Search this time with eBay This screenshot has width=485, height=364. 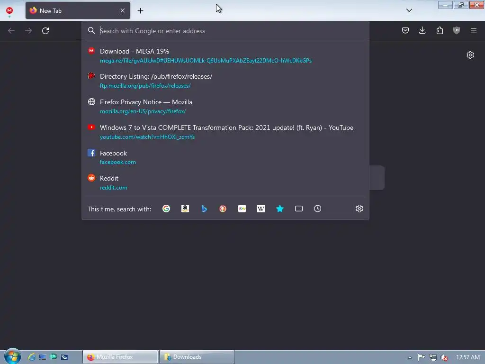pyautogui.click(x=242, y=209)
